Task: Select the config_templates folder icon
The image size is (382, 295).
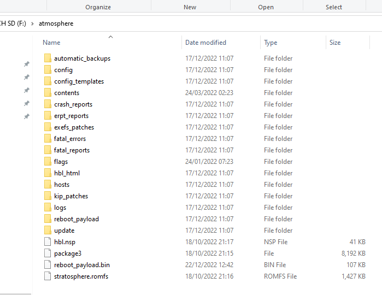Action: [x=48, y=81]
